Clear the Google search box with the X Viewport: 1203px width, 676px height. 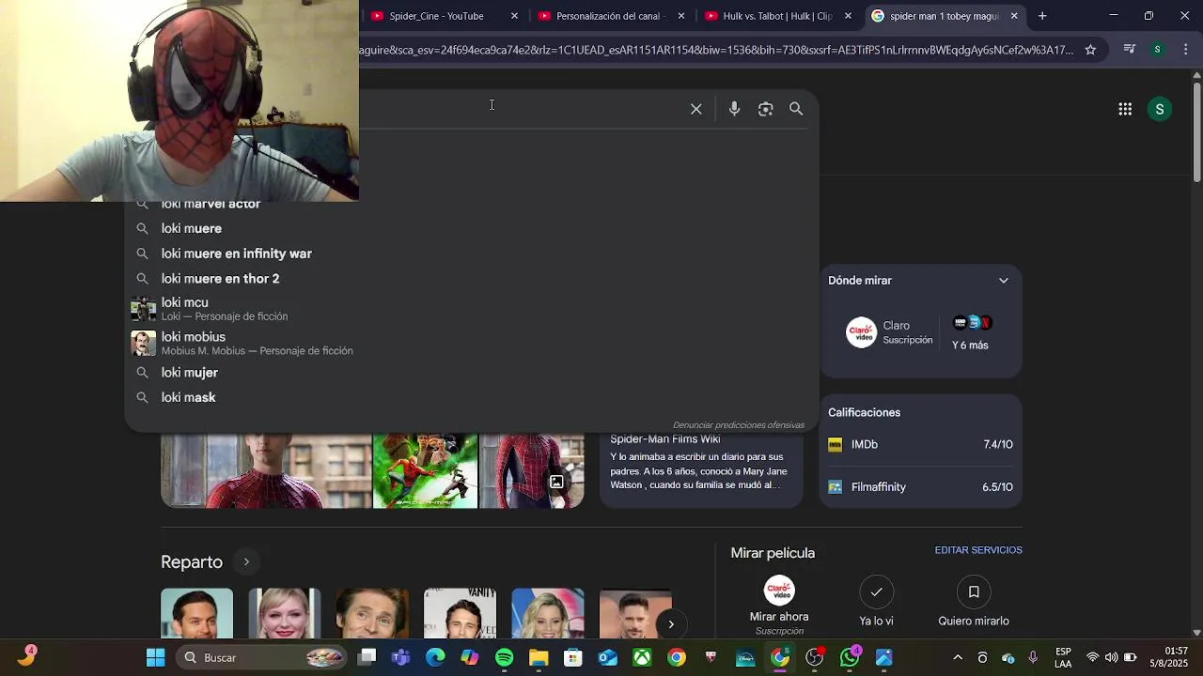point(696,109)
